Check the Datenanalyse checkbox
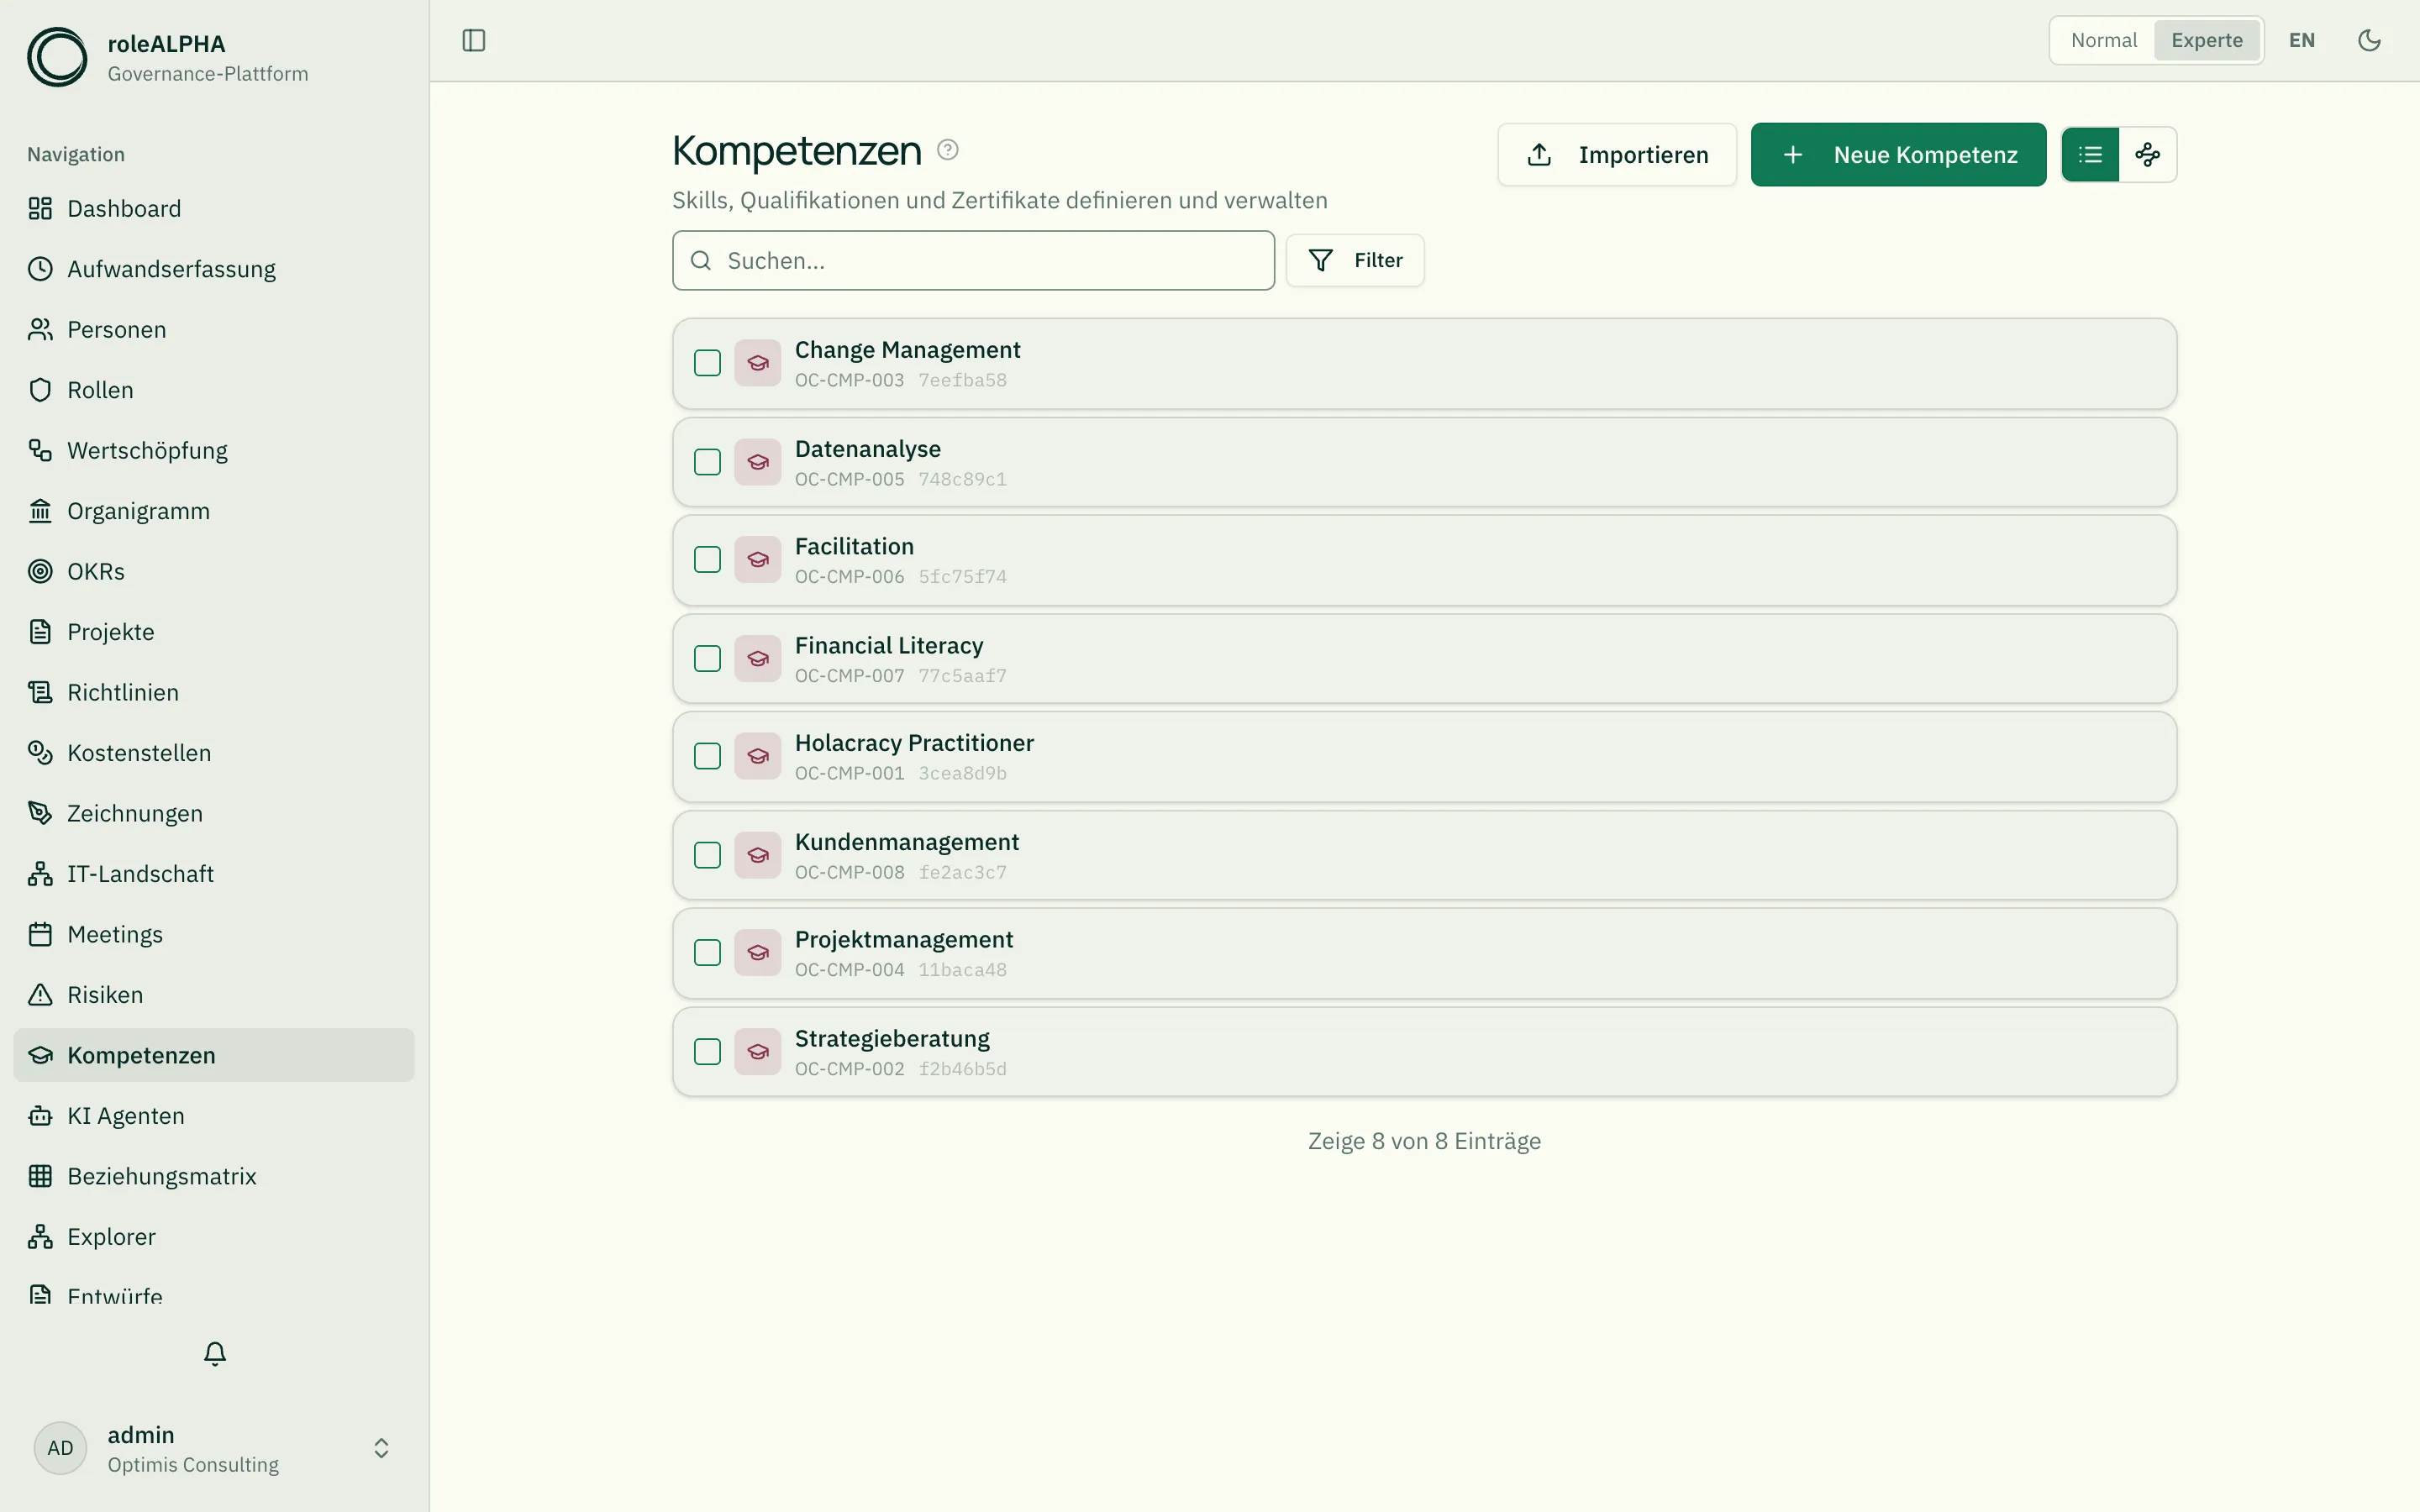 tap(707, 462)
